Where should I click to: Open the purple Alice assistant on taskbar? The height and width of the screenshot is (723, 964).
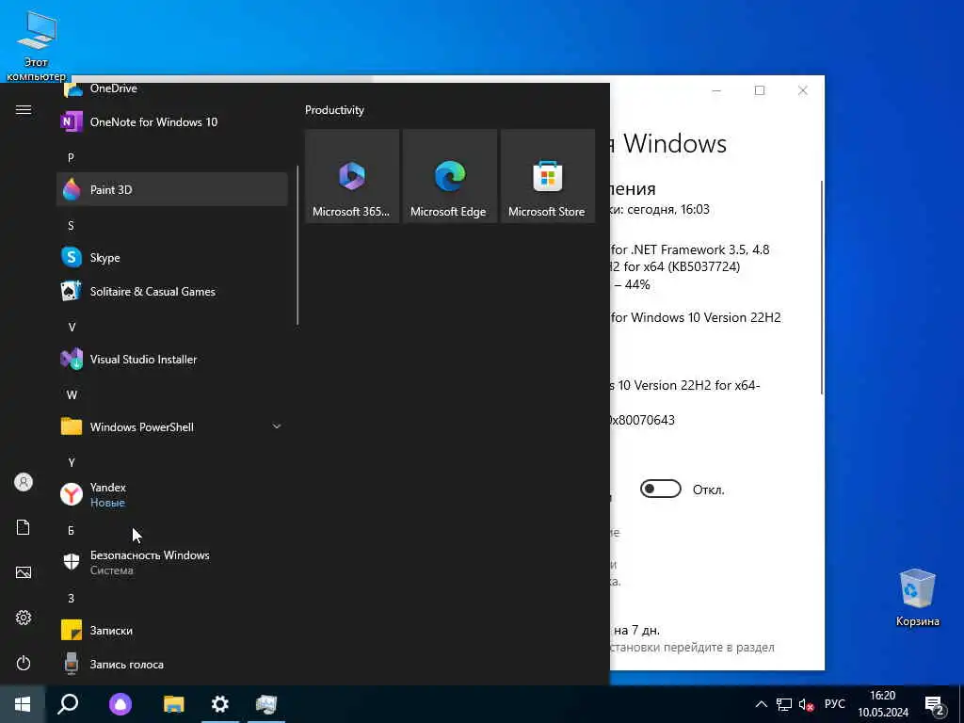120,704
